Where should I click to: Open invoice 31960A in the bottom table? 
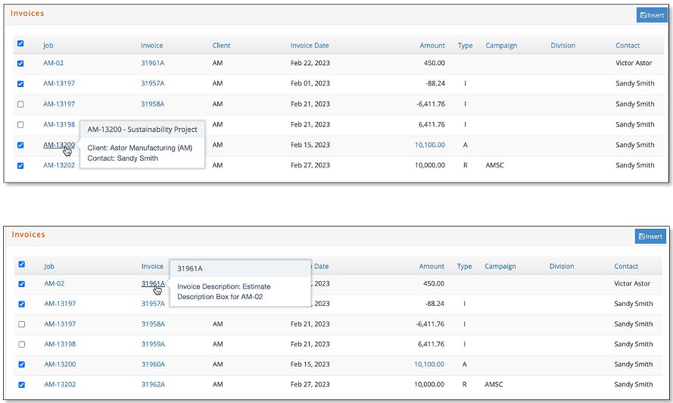153,364
